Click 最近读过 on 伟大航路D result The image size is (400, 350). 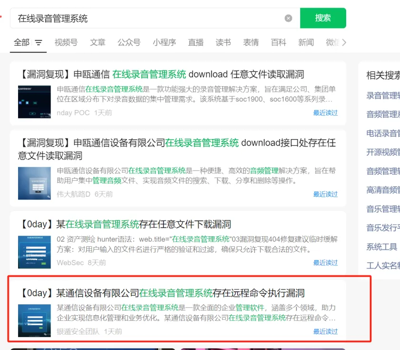click(x=325, y=194)
